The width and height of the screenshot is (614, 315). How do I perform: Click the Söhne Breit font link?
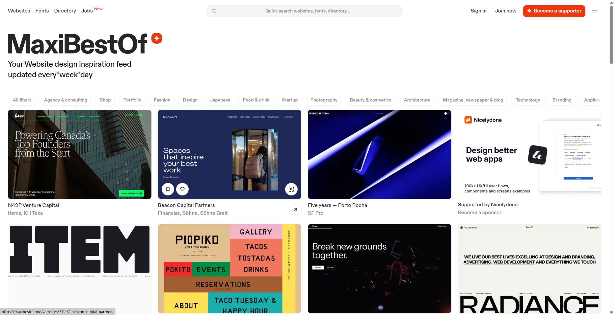click(x=214, y=213)
